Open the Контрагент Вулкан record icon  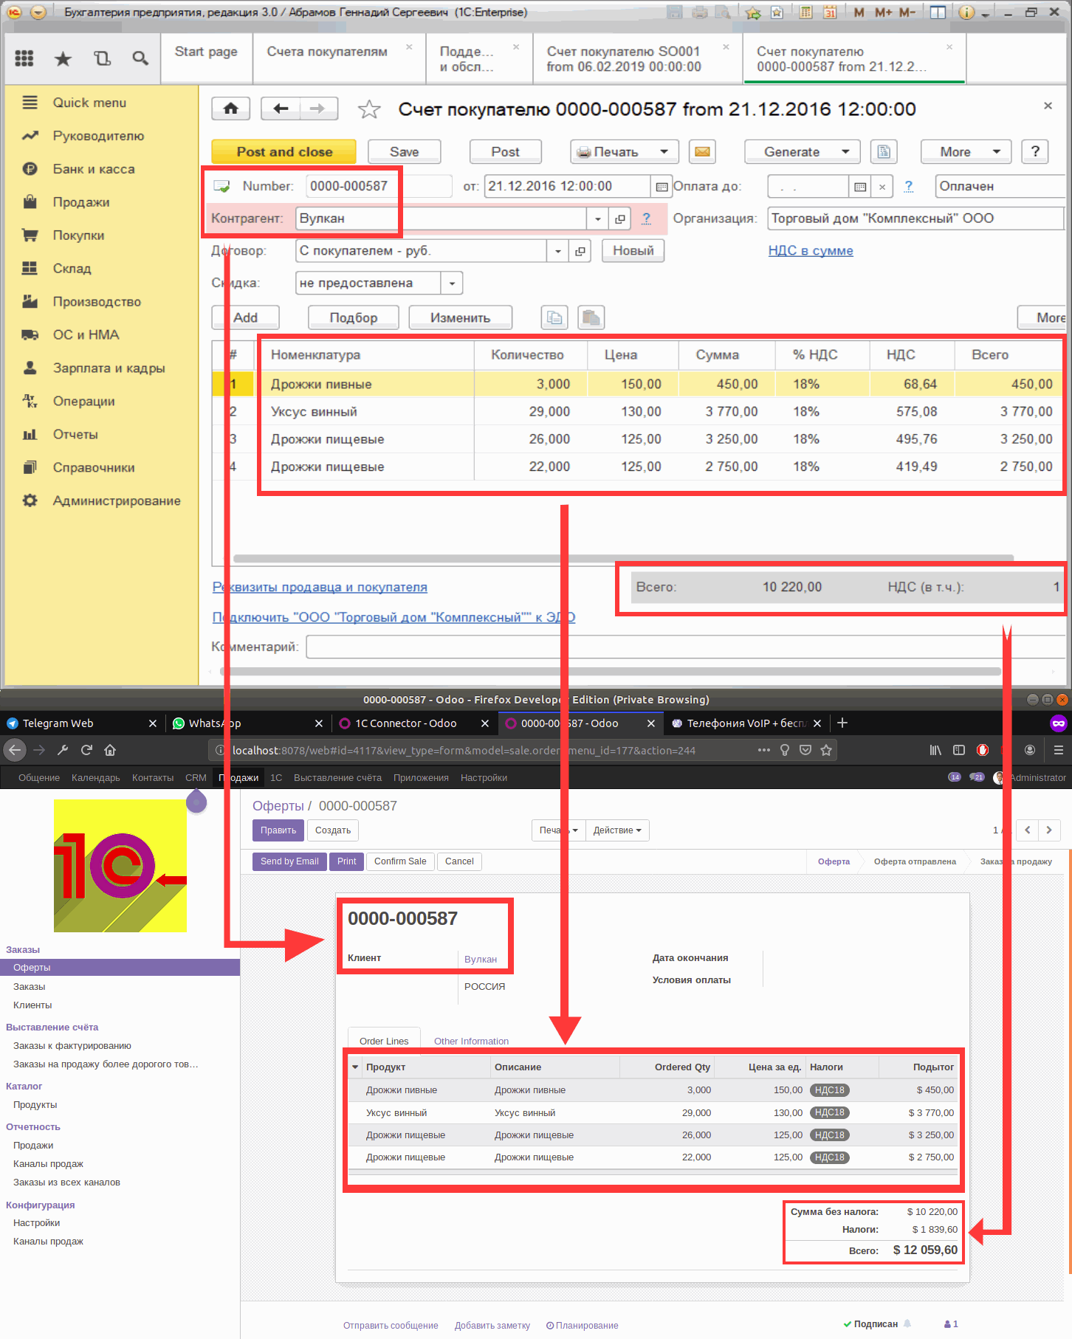620,218
